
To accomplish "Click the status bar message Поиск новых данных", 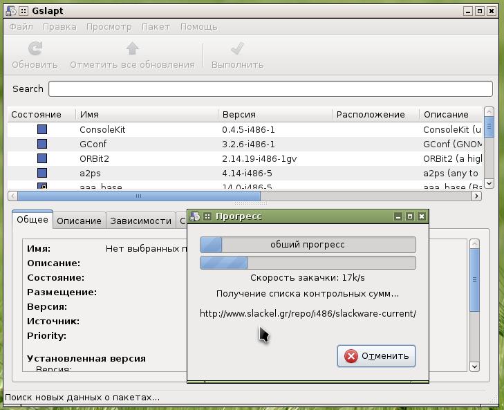I will 82,398.
